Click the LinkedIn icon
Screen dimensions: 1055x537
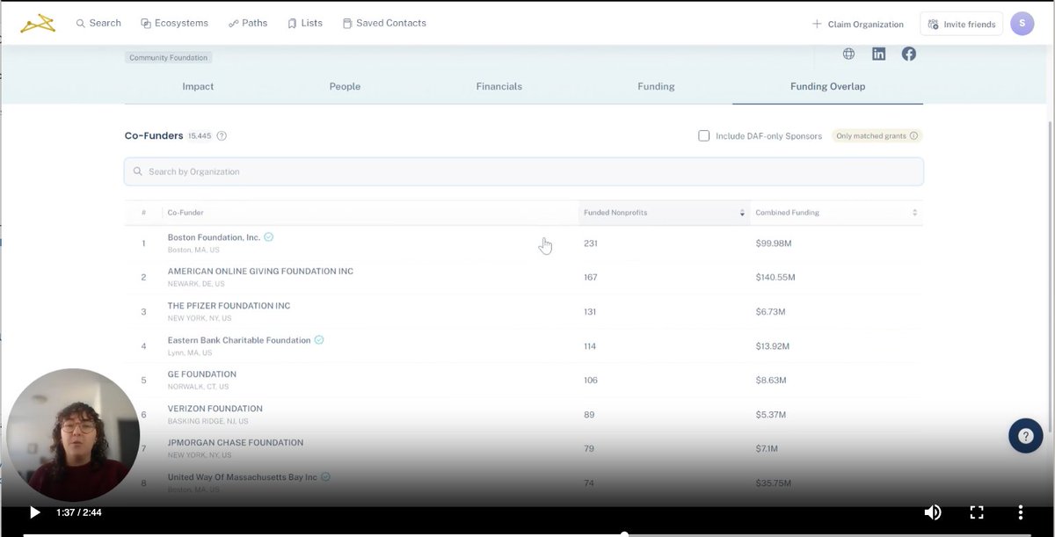(878, 54)
